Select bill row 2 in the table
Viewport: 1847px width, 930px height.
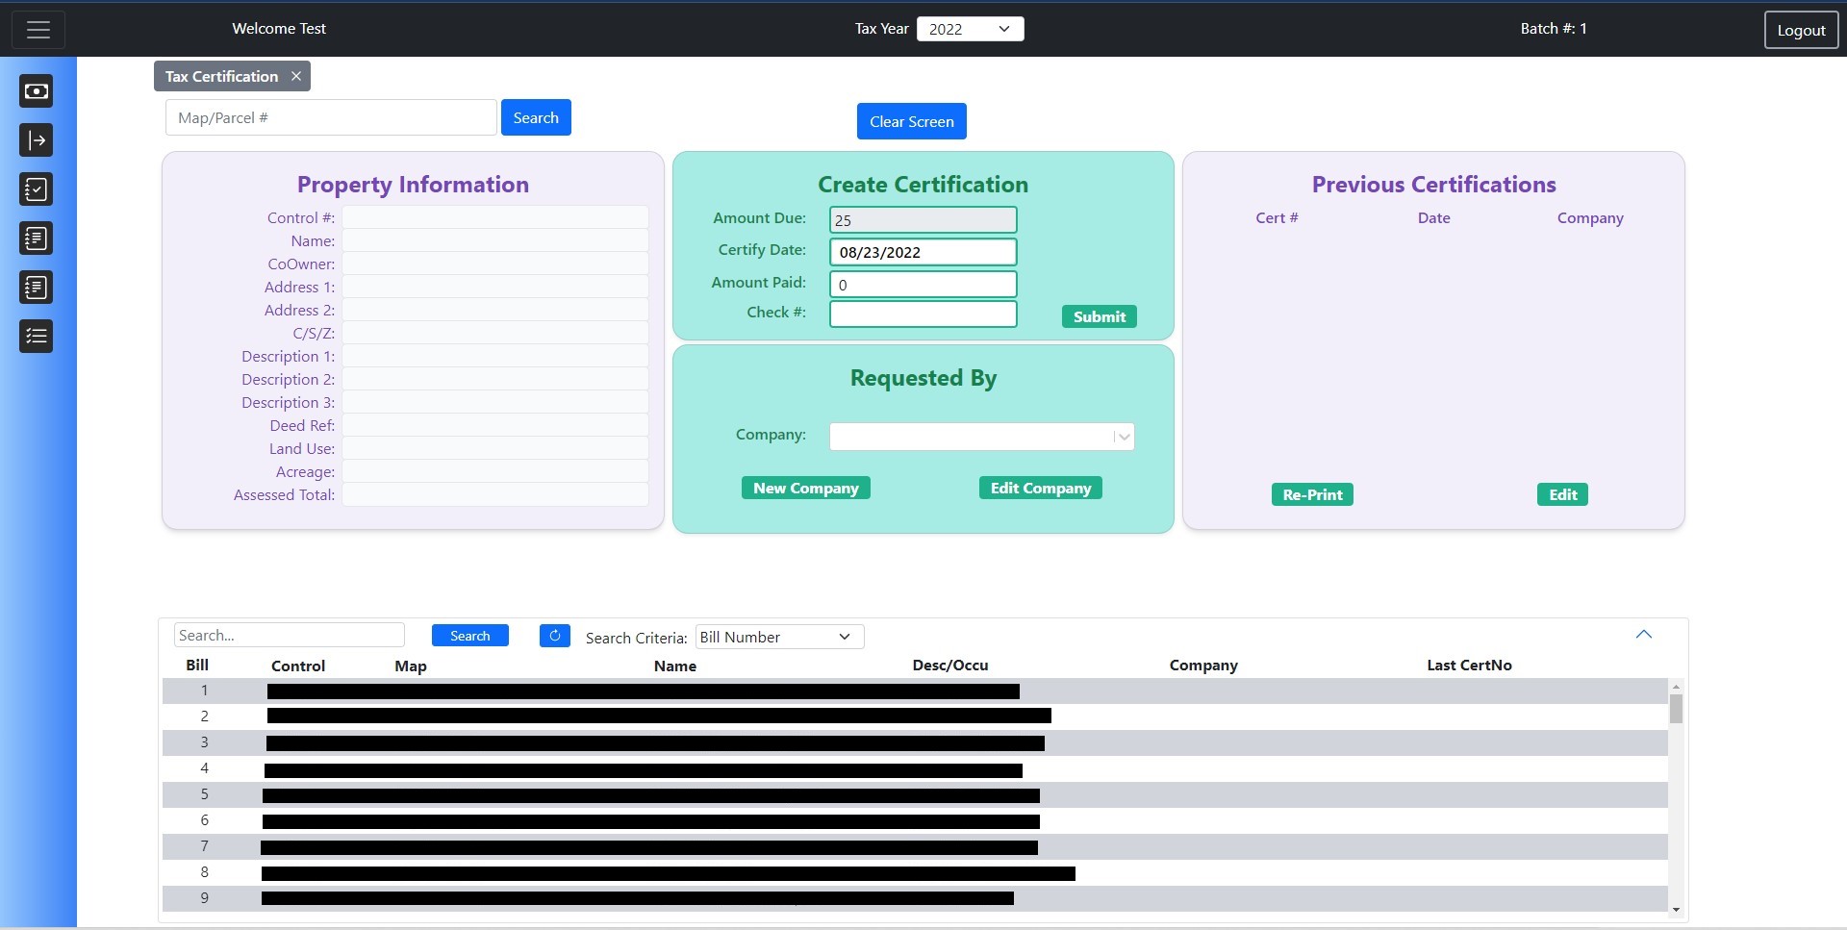tap(915, 716)
